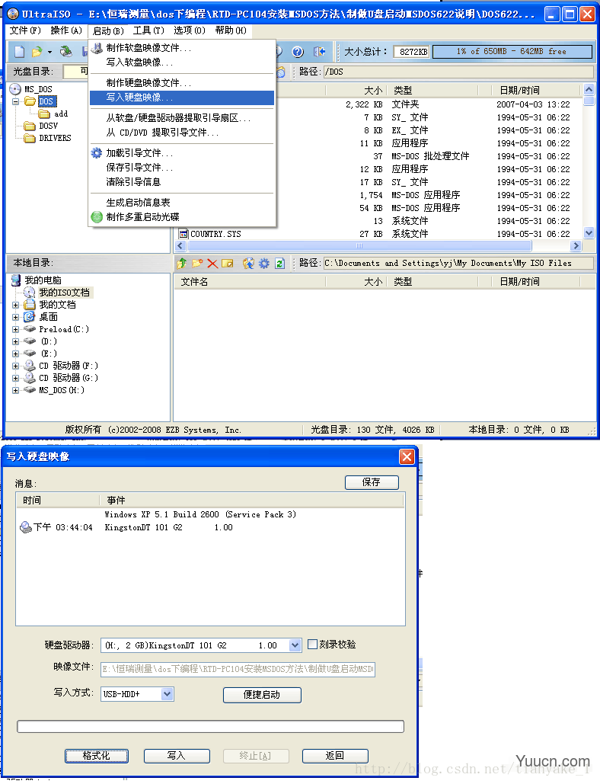Choose Extract Boot File from CD/DVD entry
Viewport: 600px width, 784px height.
tap(182, 133)
